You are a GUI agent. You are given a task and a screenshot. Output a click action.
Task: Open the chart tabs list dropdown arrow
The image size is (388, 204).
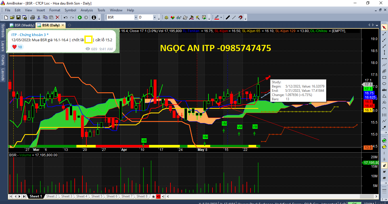pos(377,25)
